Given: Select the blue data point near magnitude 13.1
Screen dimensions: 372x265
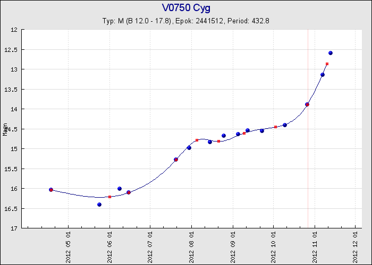Looking at the screenshot, I should click(x=323, y=75).
